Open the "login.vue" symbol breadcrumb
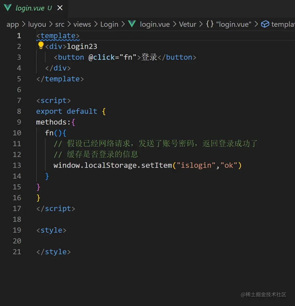This screenshot has height=306, width=295. (234, 24)
